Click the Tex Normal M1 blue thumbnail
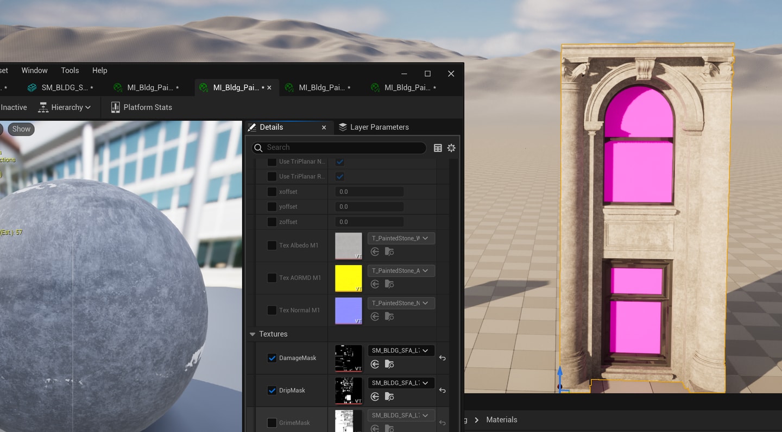Screen dimensions: 782x432 (349, 310)
